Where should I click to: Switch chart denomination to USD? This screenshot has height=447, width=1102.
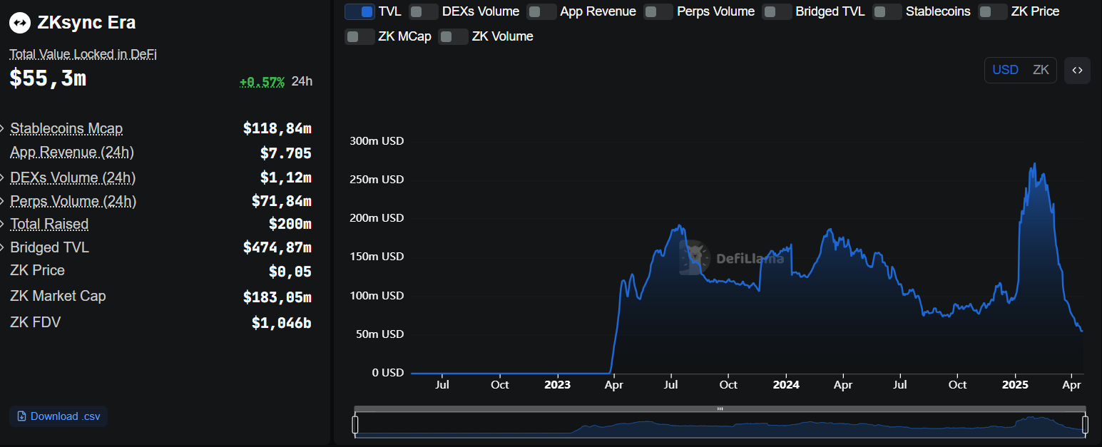1005,70
